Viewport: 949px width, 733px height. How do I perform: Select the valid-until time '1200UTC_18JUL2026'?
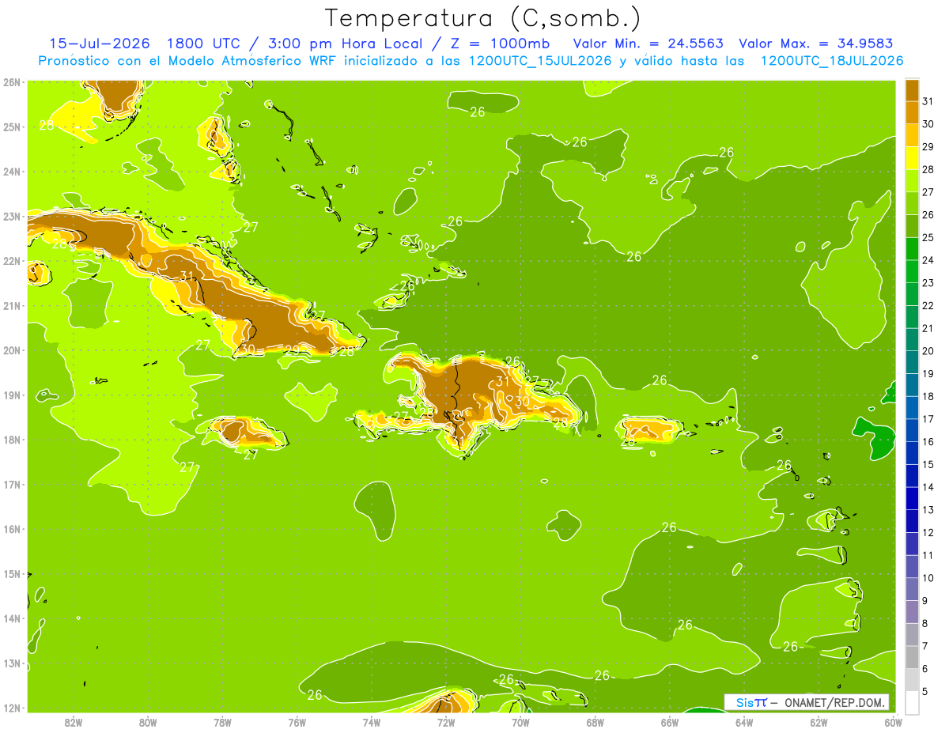pos(832,61)
